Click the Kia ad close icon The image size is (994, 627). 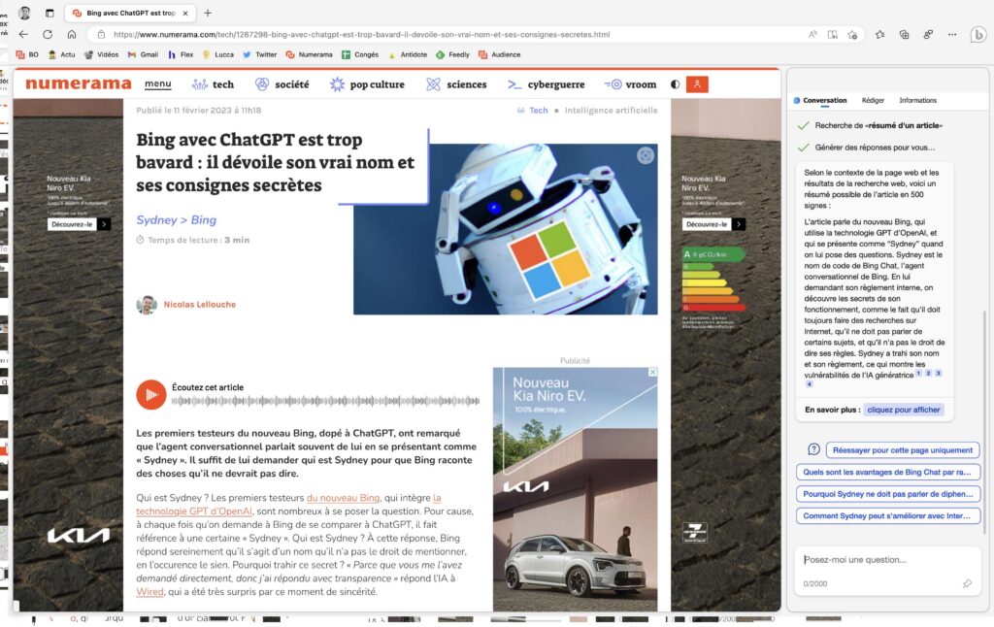pyautogui.click(x=652, y=372)
